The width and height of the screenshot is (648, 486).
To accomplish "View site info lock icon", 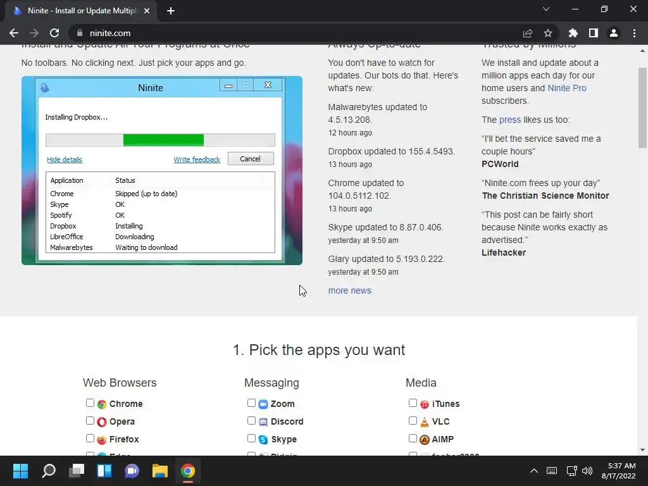I will pyautogui.click(x=80, y=33).
